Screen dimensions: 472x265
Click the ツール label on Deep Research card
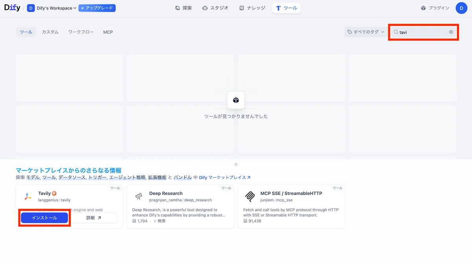click(226, 188)
